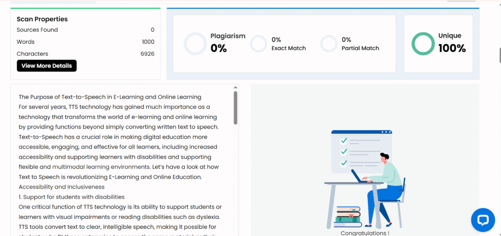Click the Scan Properties heading
Screen dimensions: 501x236
pos(42,19)
